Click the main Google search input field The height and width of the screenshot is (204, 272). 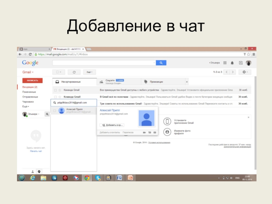click(x=104, y=63)
